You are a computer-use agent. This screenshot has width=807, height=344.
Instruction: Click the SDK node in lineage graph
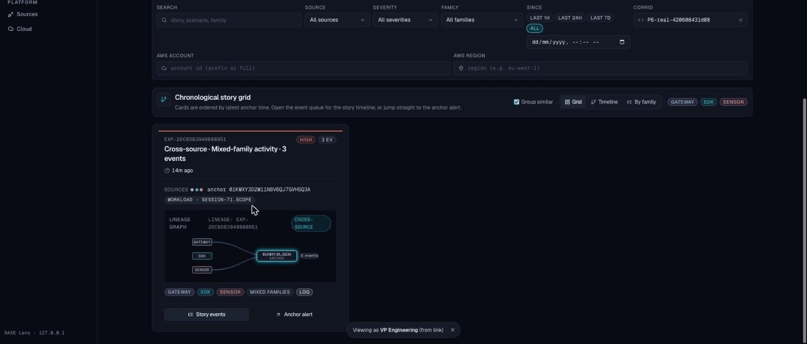pos(202,256)
